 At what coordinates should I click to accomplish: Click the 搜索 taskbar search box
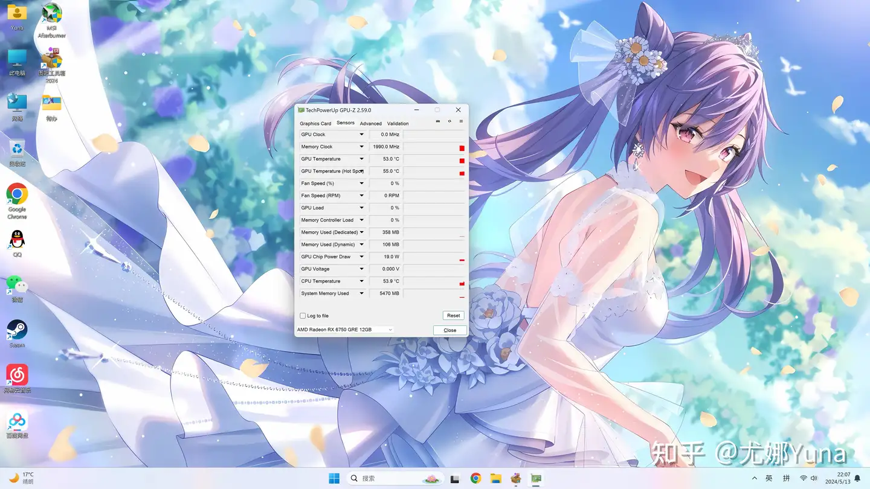coord(395,478)
